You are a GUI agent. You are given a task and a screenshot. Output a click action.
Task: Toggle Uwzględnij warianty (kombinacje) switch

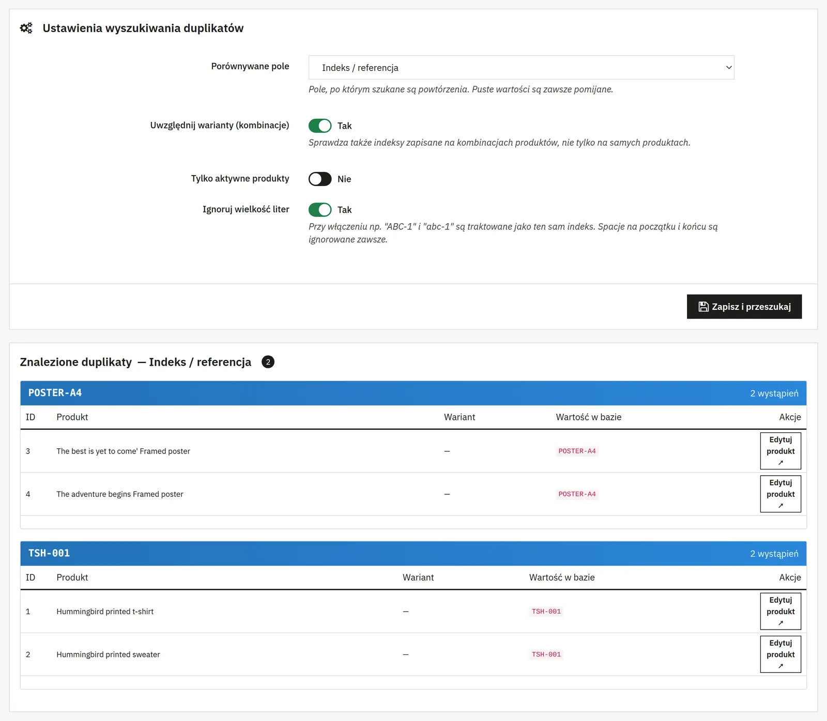320,126
